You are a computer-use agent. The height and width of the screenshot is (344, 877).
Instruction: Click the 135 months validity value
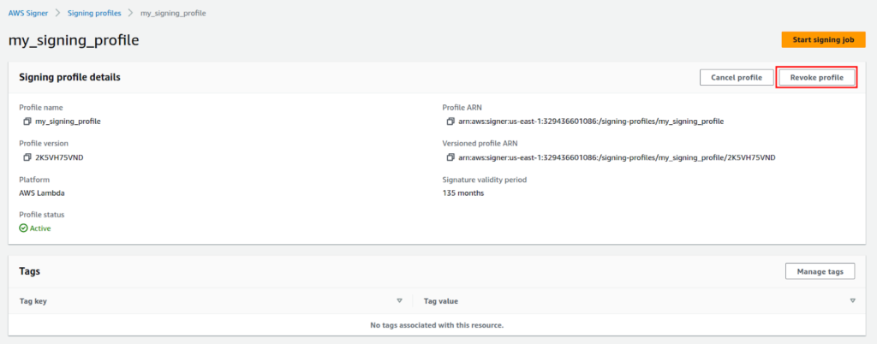click(x=463, y=193)
